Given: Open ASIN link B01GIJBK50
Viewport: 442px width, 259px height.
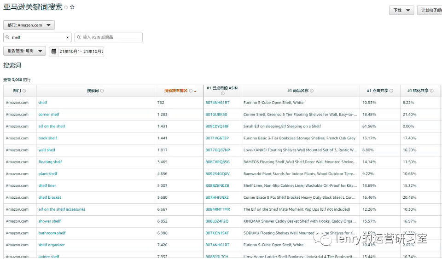Looking at the screenshot, I should coord(216,114).
